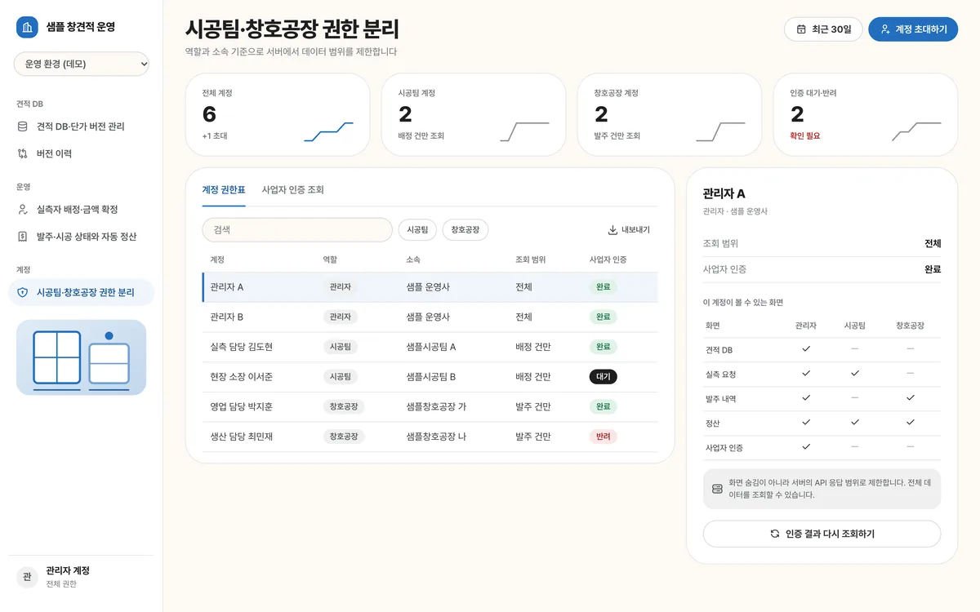Select 시공팀·창호공장 권한 분리 sidebar item
980x612 pixels.
click(81, 292)
